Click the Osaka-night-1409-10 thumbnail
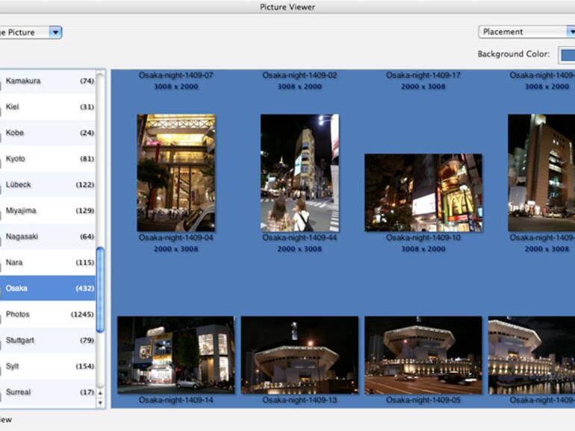Image resolution: width=575 pixels, height=431 pixels. [x=423, y=192]
